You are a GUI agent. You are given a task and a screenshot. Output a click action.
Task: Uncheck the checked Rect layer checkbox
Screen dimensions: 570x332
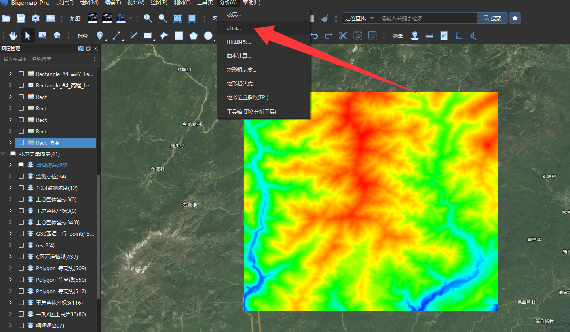pos(21,97)
